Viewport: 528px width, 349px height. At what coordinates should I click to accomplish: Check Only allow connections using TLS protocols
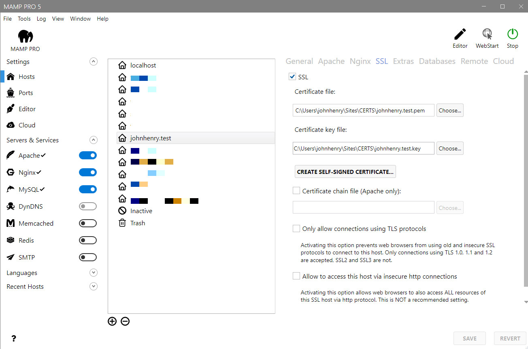tap(296, 228)
